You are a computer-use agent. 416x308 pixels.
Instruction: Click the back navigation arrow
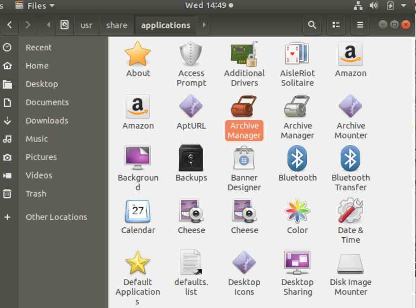click(x=9, y=25)
